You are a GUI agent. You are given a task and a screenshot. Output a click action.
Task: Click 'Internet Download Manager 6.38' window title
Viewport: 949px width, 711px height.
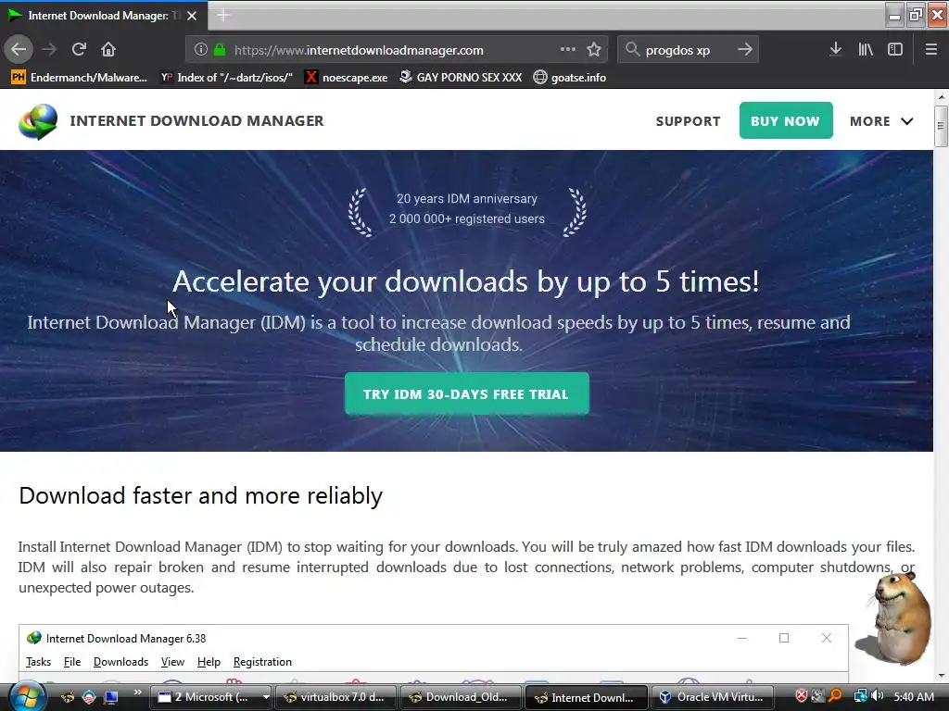pos(126,639)
